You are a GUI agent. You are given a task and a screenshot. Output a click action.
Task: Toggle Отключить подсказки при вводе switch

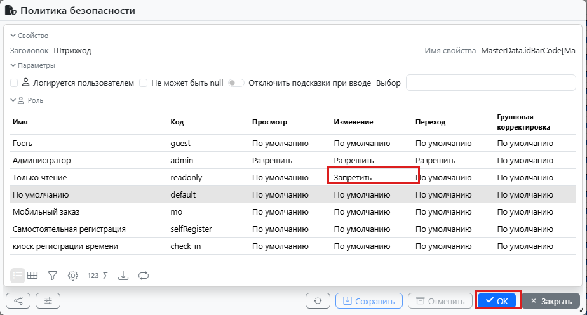click(x=236, y=83)
